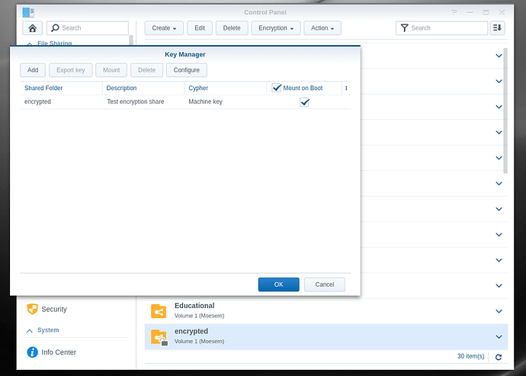Screen dimensions: 526x376
Task: Select Educational shared folder row
Action: 326,311
